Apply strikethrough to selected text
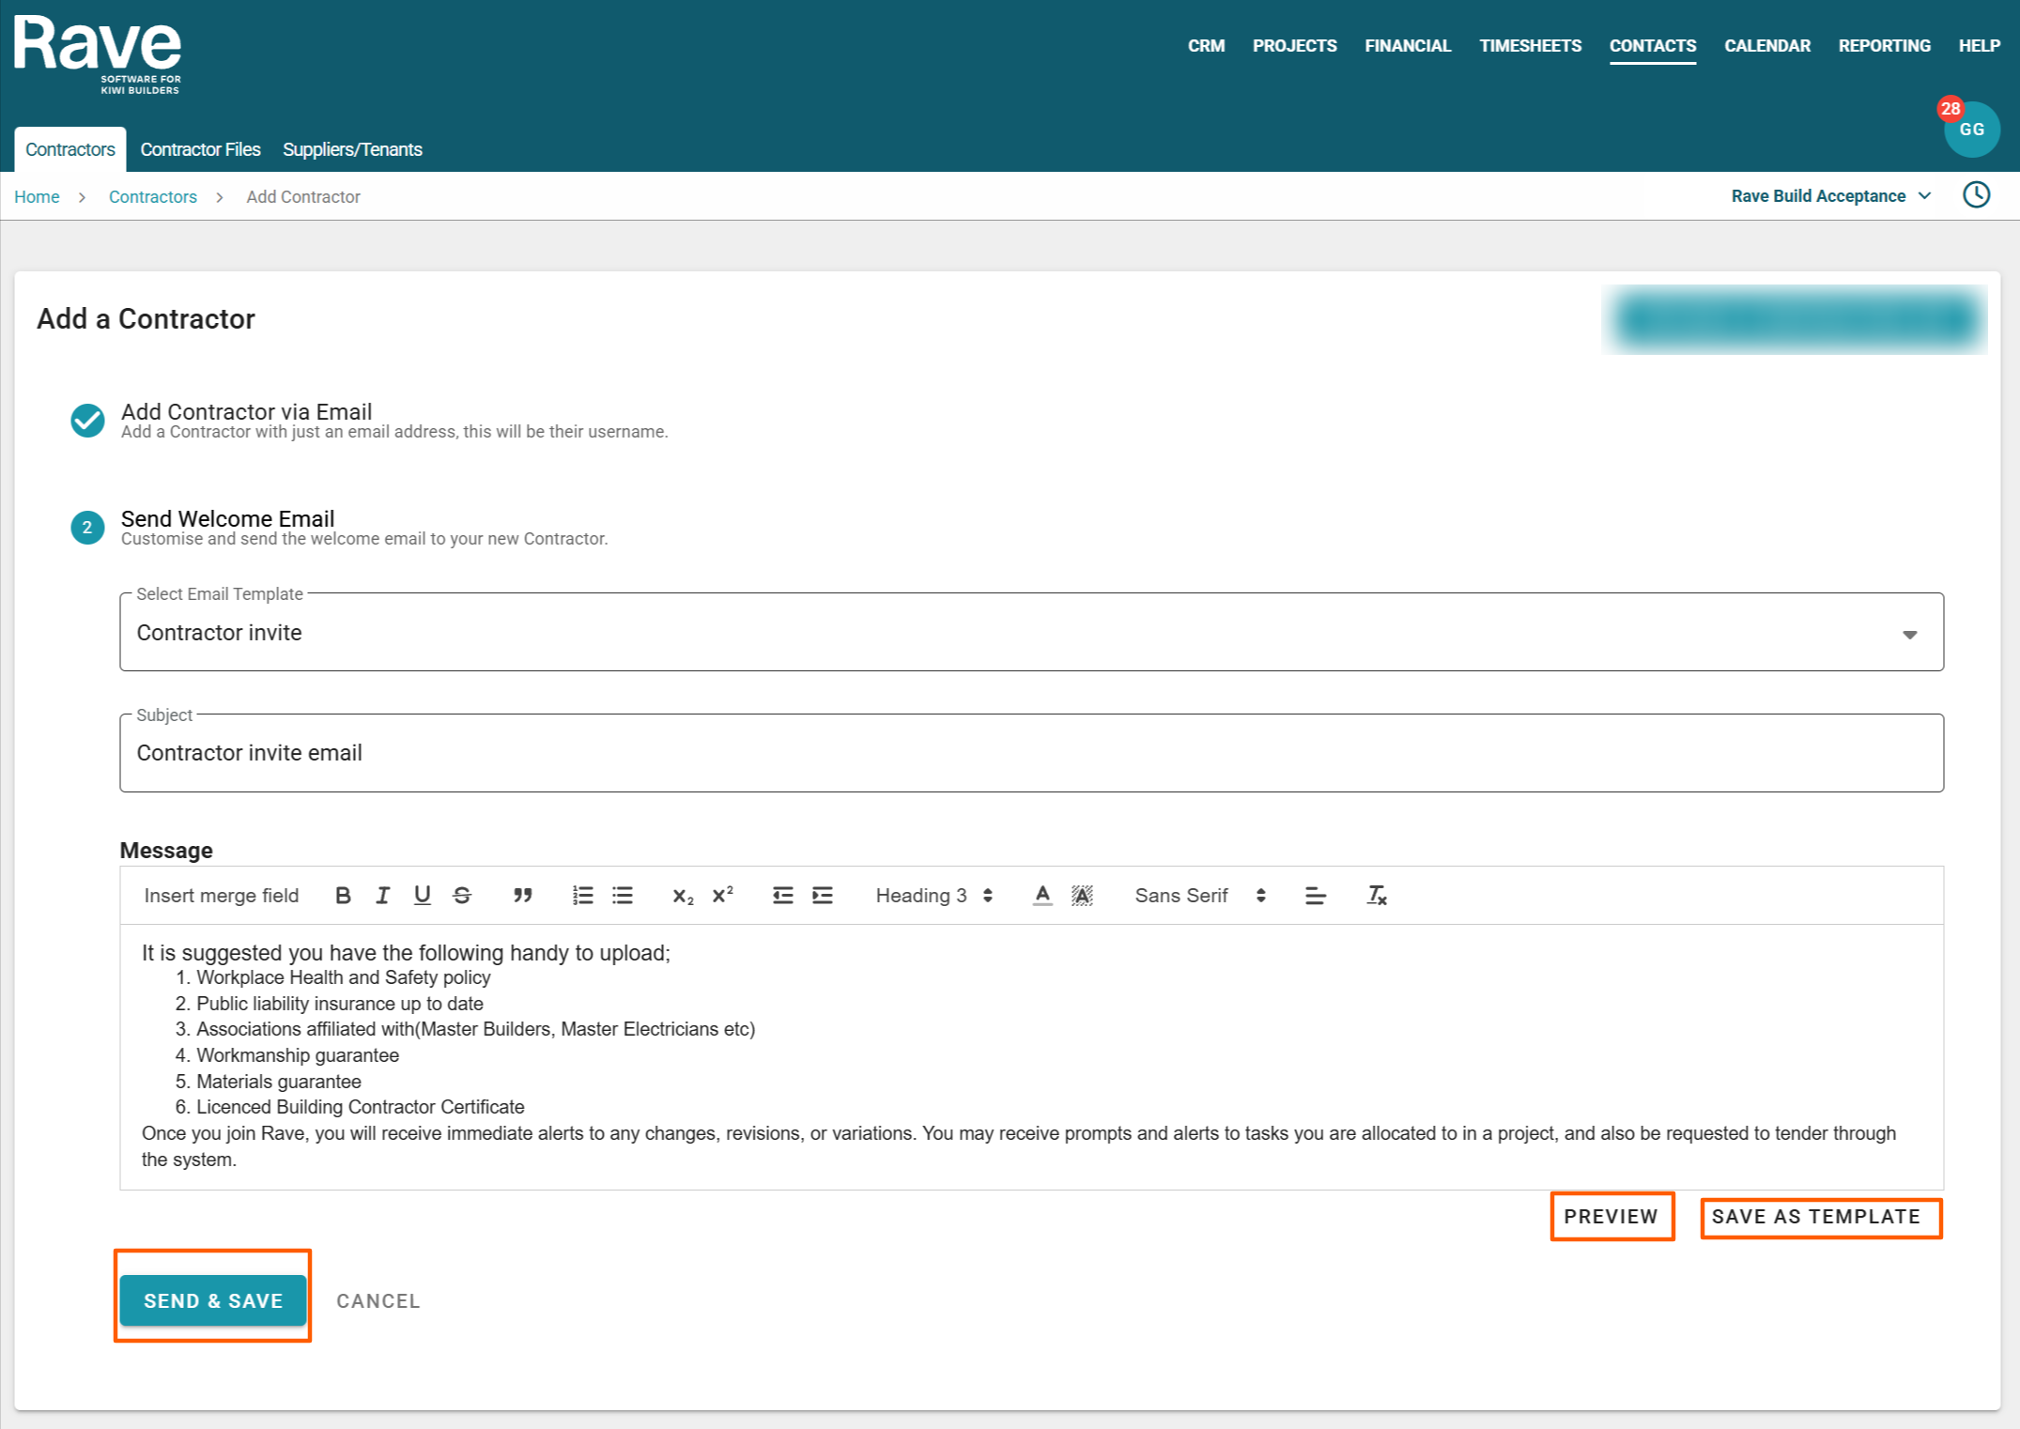Image resolution: width=2020 pixels, height=1429 pixels. [462, 896]
